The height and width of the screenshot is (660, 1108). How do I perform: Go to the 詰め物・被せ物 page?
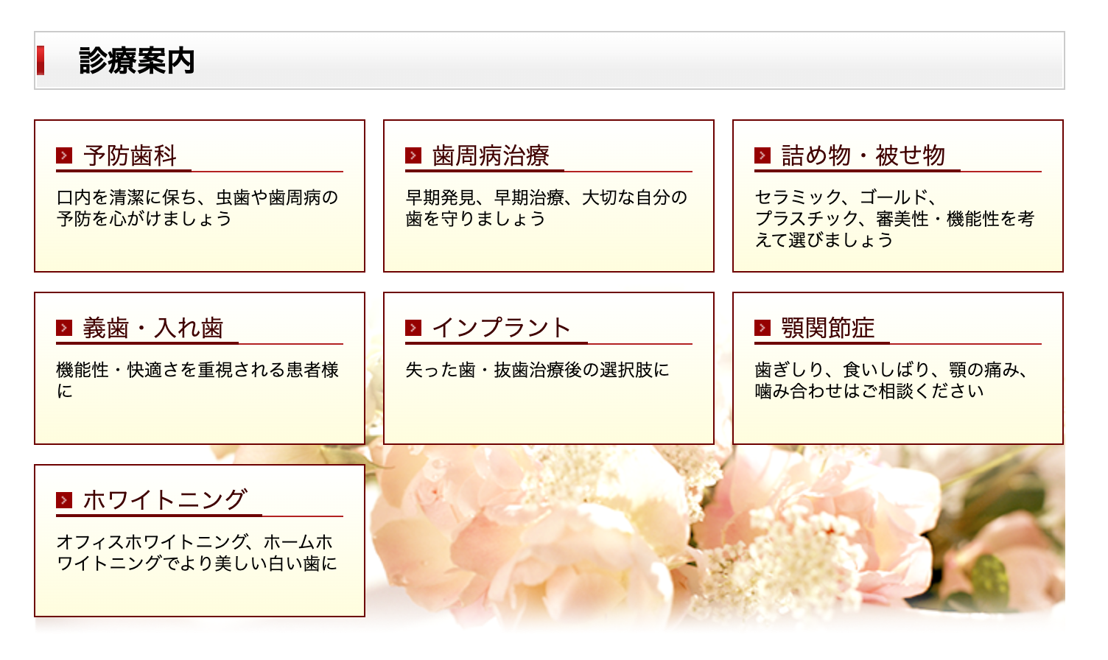tap(863, 155)
